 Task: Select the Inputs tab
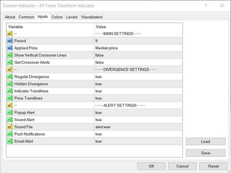click(x=43, y=17)
